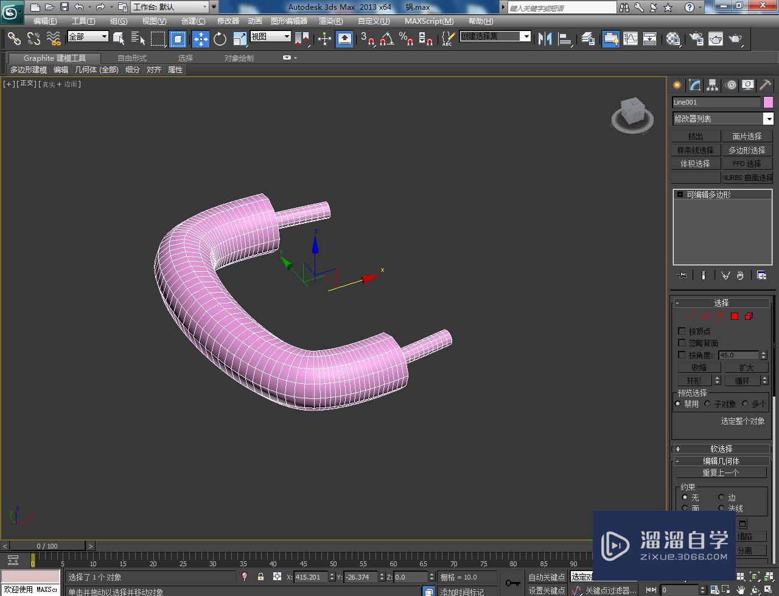
Task: Click the Mirror tool icon
Action: [x=545, y=39]
